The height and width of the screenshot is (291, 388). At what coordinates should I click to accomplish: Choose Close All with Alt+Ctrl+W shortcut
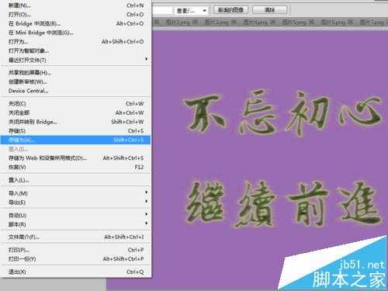pyautogui.click(x=75, y=113)
